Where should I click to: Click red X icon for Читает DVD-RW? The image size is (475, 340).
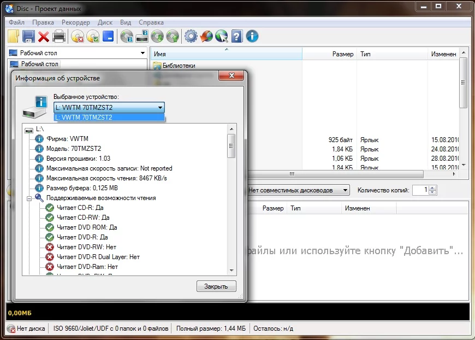click(50, 247)
